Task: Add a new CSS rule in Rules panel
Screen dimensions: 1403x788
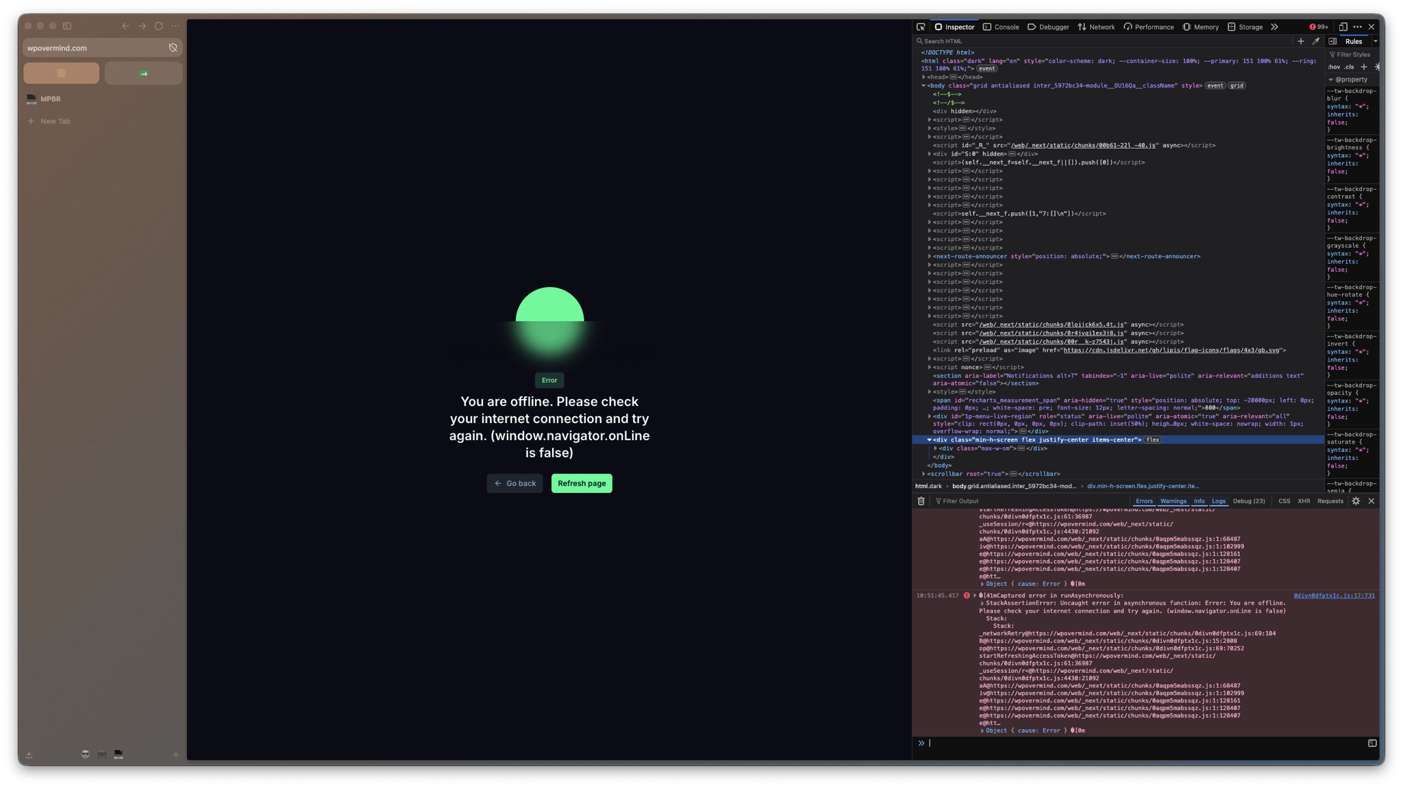Action: tap(1364, 67)
